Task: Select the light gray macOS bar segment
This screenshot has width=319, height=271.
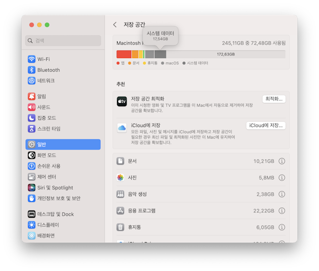Action: click(x=150, y=54)
